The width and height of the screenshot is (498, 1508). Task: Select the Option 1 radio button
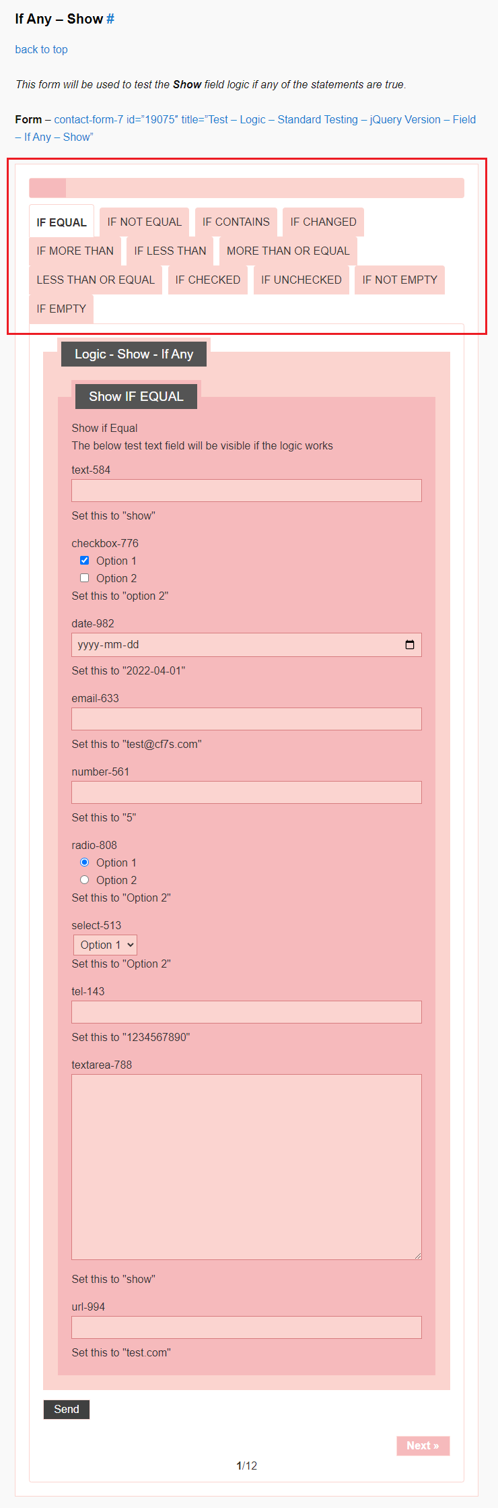point(84,862)
